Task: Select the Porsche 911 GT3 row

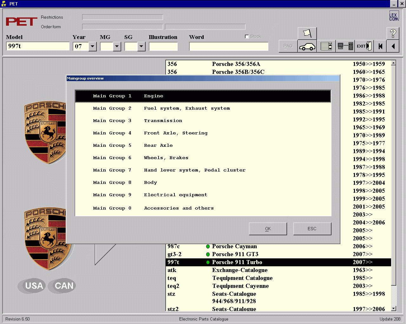Action: pos(278,254)
